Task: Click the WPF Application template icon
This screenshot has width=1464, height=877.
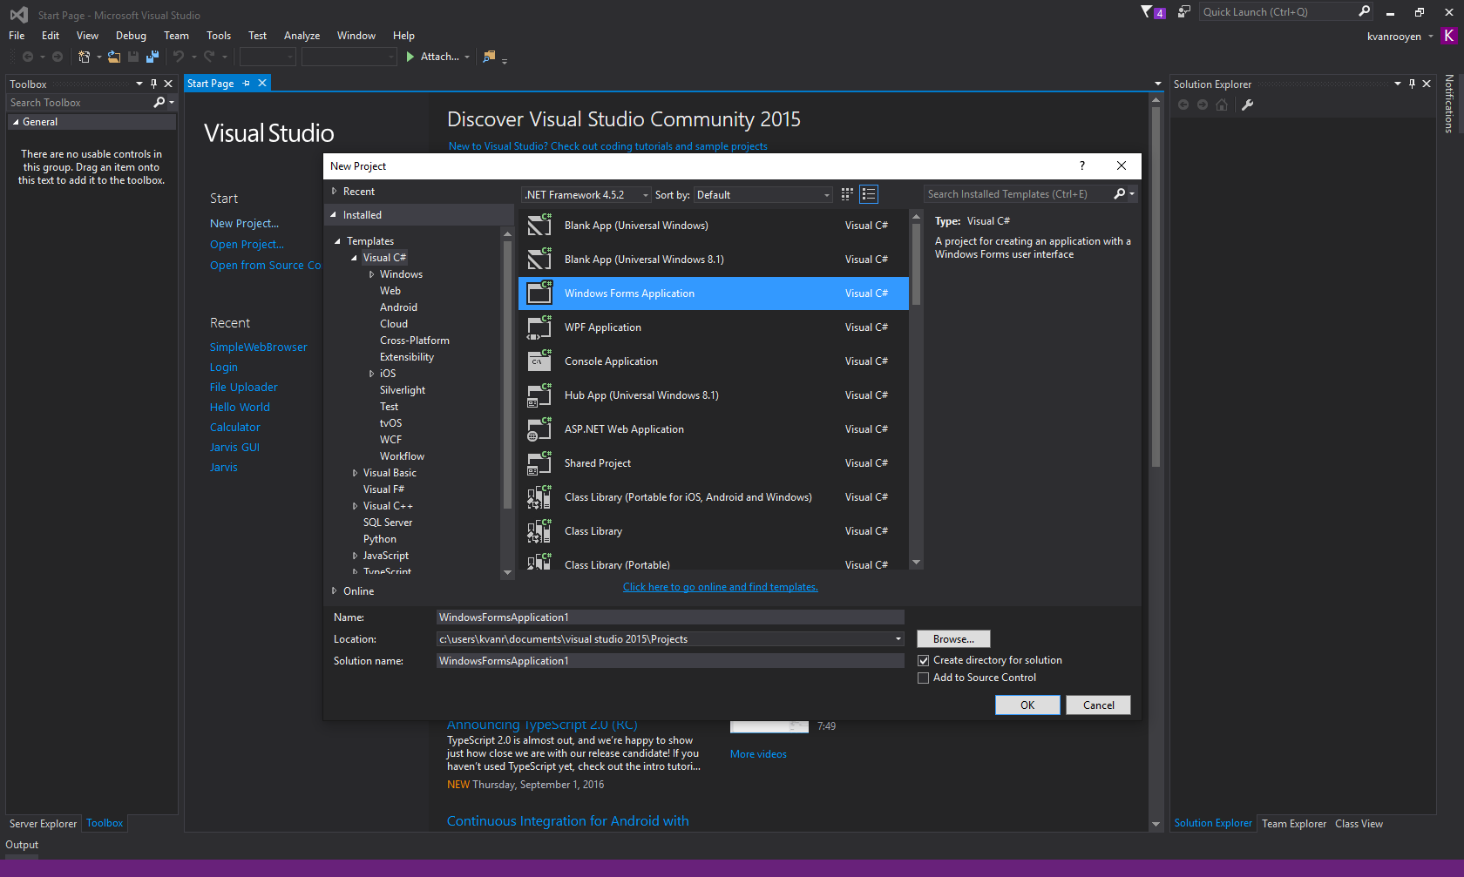Action: point(539,327)
